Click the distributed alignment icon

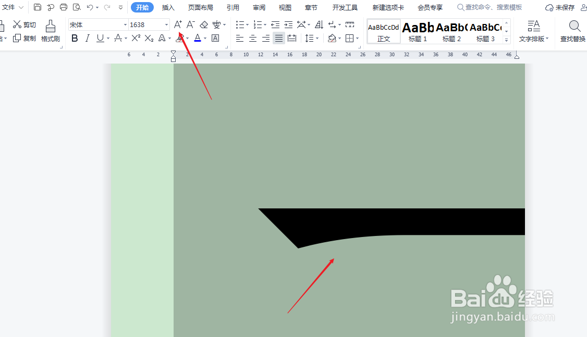[x=292, y=38]
